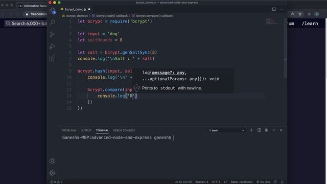Screen dimensions: 327x184
Task: Open the editor More Actions menu
Action: (x=282, y=9)
